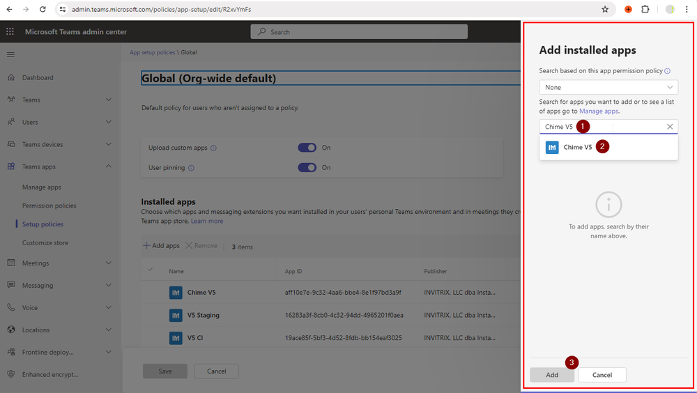Open the app launcher waffle icon
Viewport: 697px width, 393px height.
tap(10, 31)
